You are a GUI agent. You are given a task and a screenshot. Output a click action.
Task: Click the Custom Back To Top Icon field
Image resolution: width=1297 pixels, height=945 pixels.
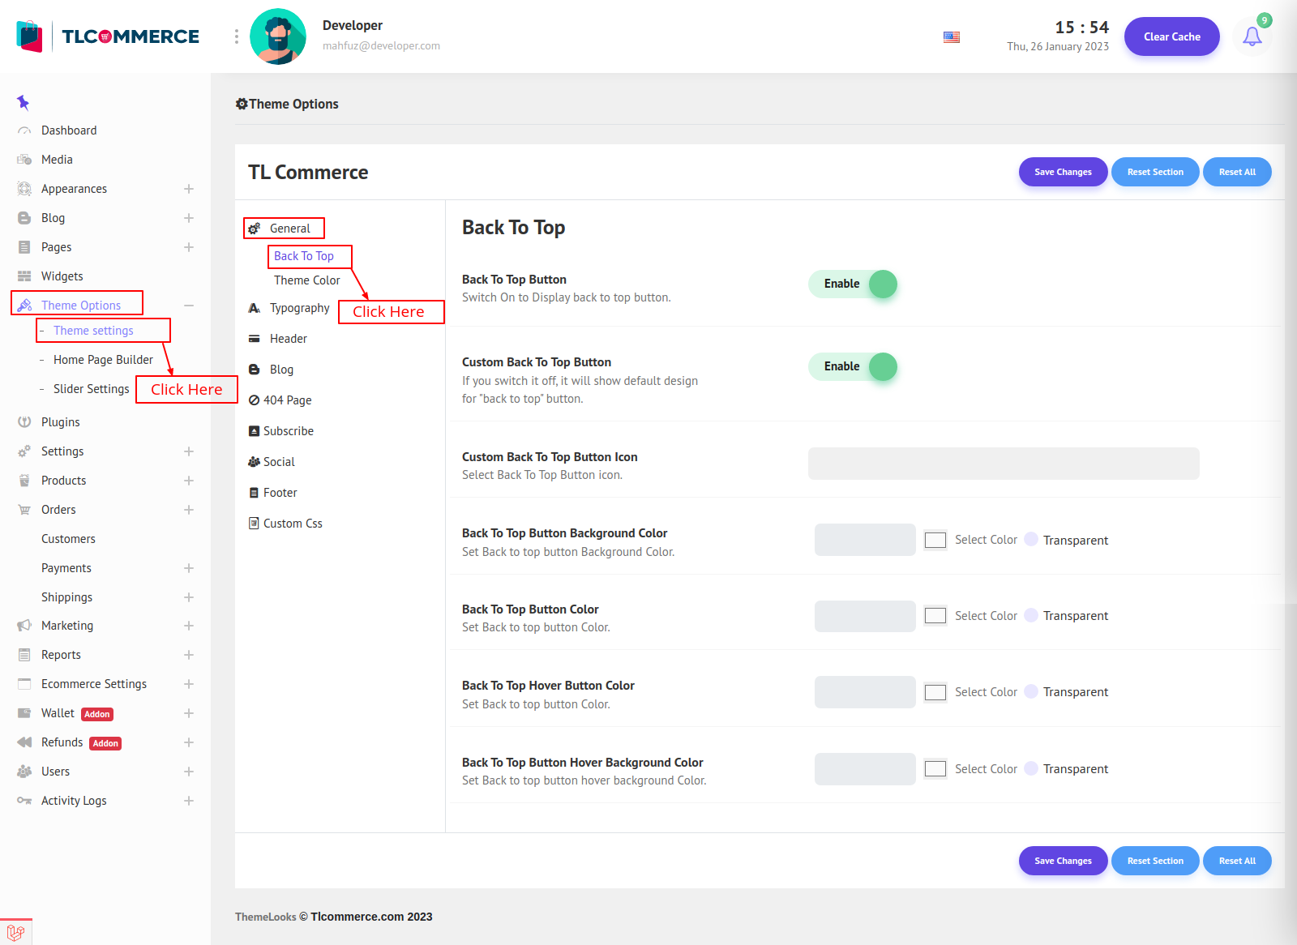pyautogui.click(x=1003, y=464)
